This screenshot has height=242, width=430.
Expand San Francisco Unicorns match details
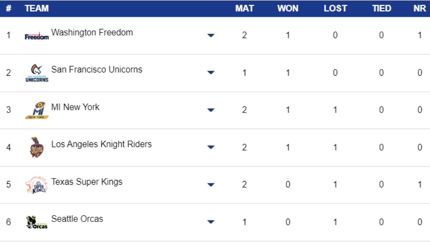(x=211, y=73)
